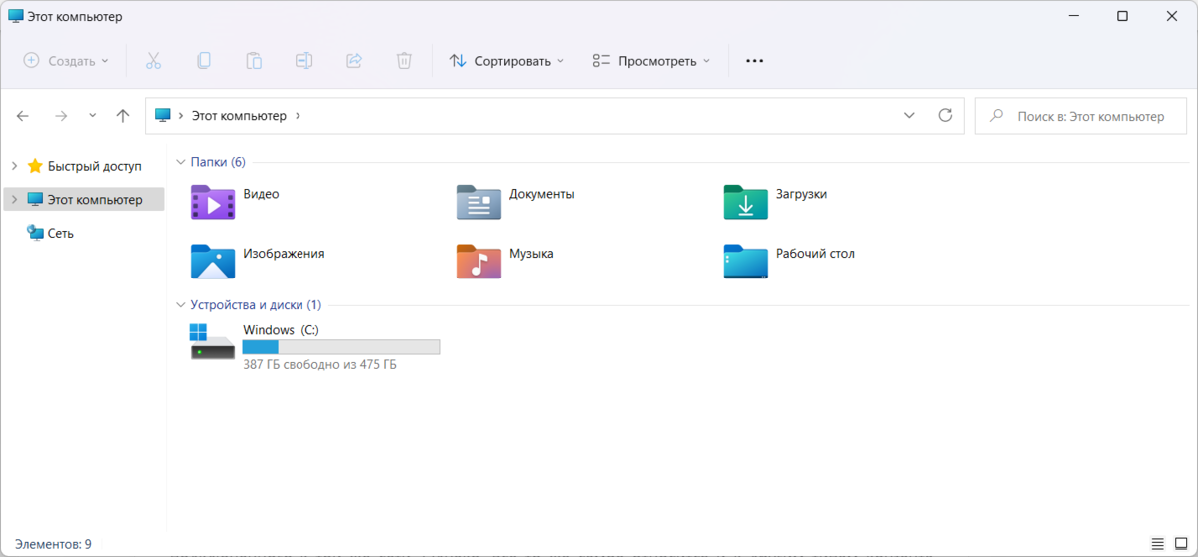Go up one level with up arrow
This screenshot has width=1198, height=557.
123,116
